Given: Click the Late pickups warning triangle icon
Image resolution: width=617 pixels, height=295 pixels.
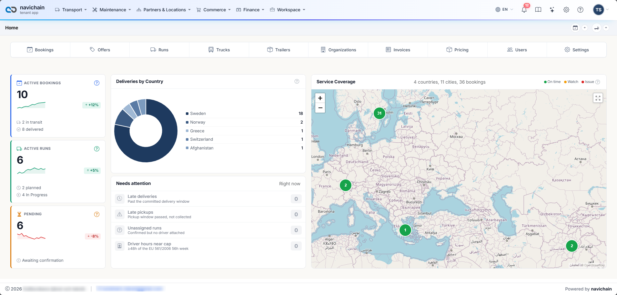Looking at the screenshot, I should point(120,214).
